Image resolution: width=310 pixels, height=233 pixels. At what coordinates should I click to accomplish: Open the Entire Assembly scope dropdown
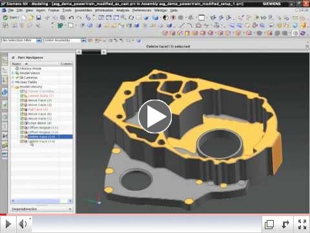[x=83, y=40]
